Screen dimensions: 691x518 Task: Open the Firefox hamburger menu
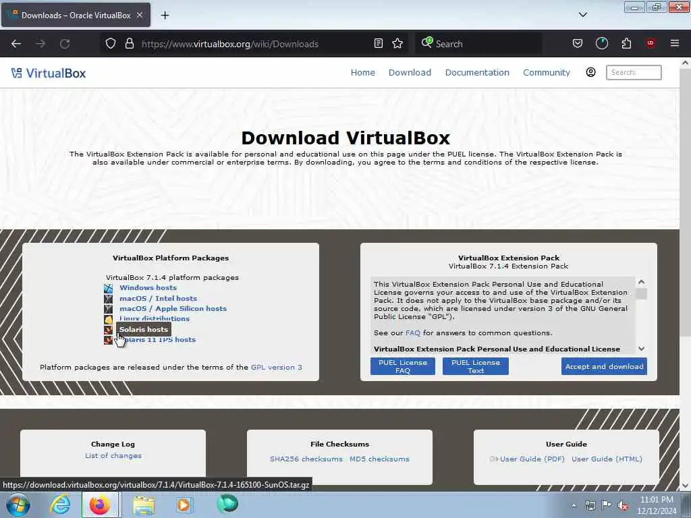pos(675,43)
